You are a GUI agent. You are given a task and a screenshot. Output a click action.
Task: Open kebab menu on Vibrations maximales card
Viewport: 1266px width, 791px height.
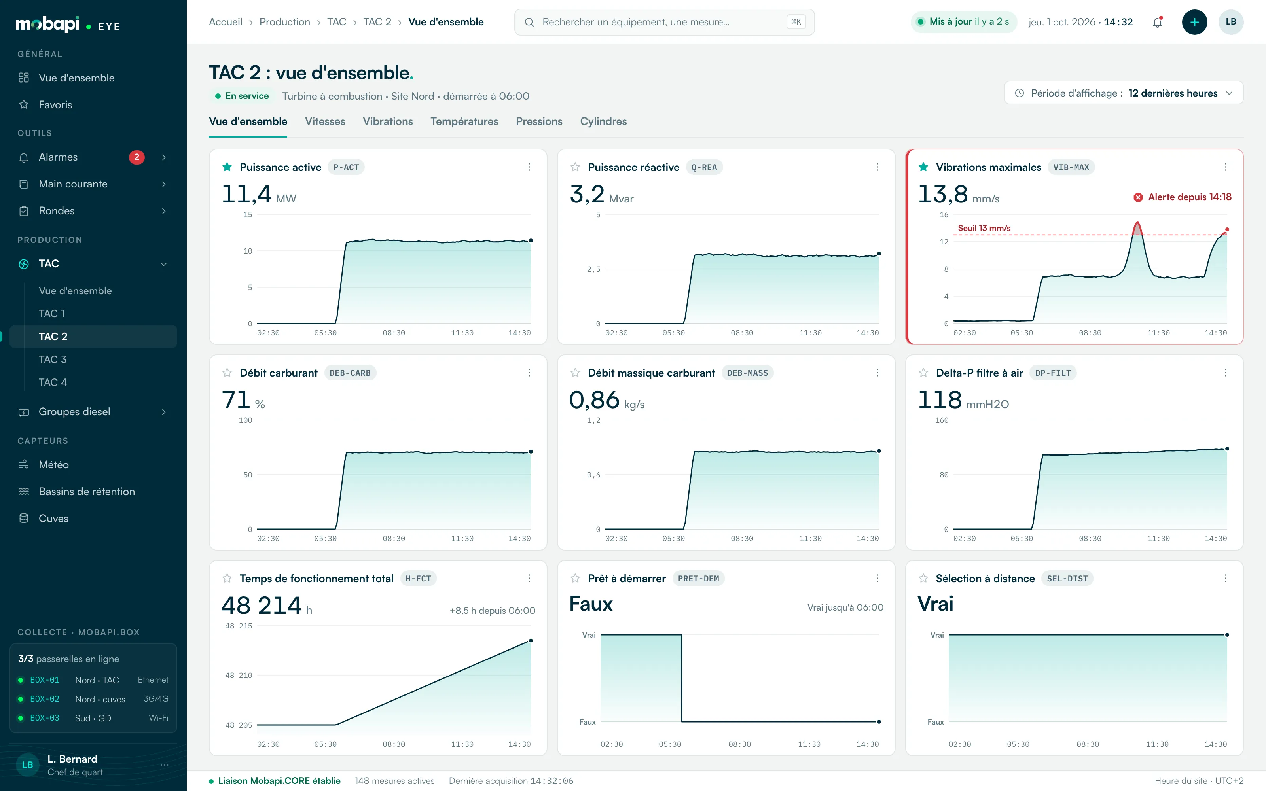1225,167
